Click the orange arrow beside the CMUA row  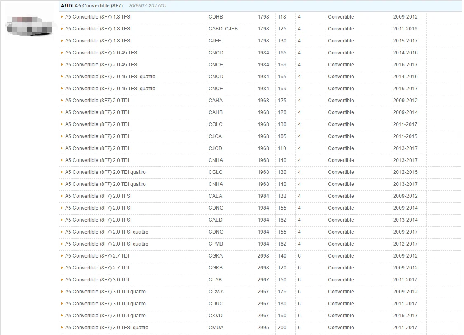coord(62,327)
